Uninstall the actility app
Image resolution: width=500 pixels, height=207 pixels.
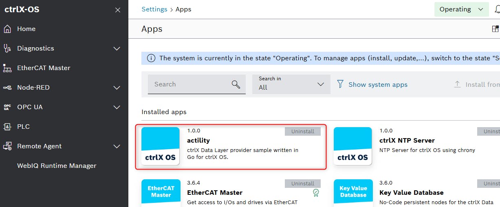[302, 131]
